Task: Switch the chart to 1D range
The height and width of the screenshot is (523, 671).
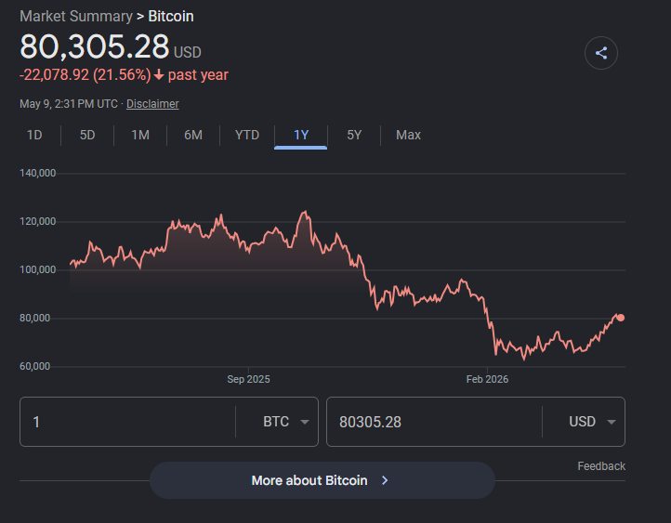Action: [x=34, y=135]
